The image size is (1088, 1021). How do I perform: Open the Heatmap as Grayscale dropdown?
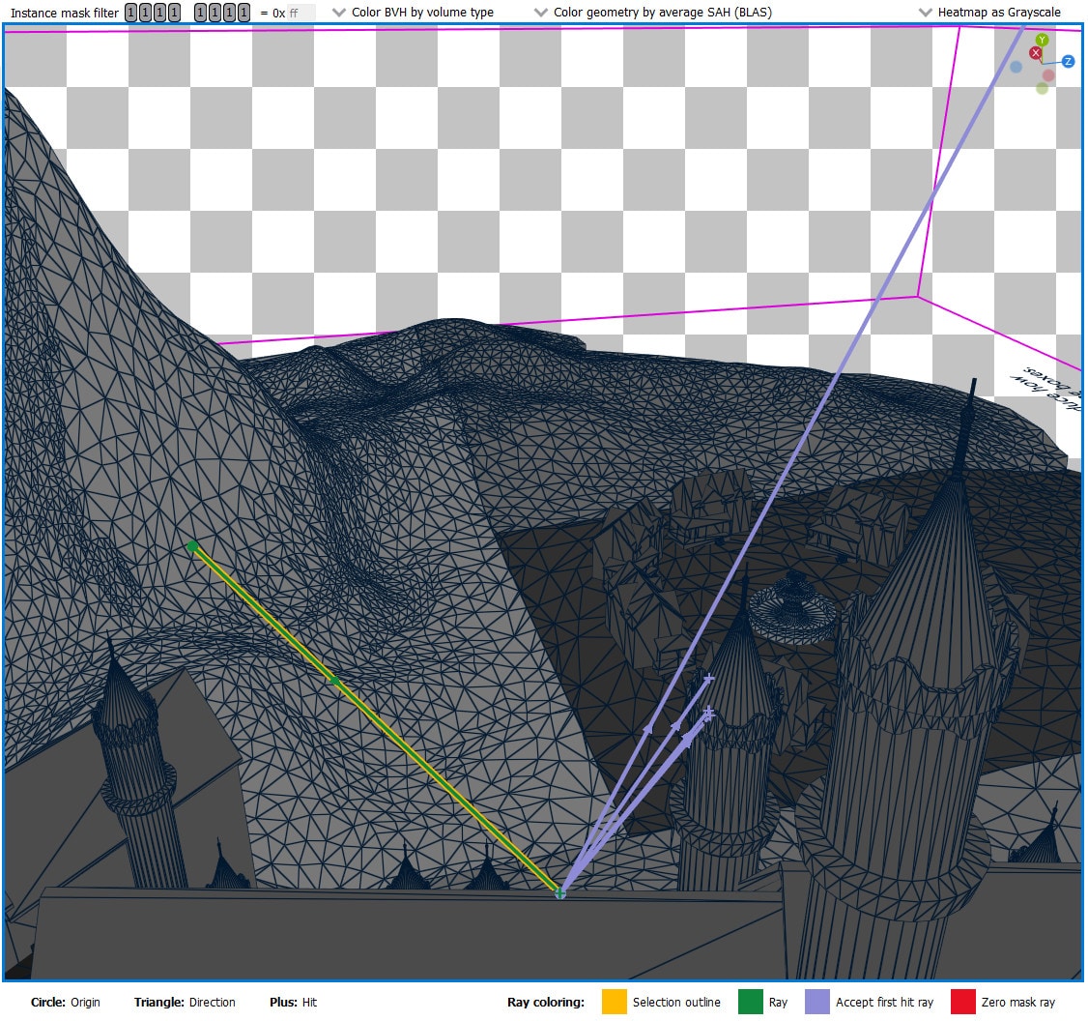(989, 13)
